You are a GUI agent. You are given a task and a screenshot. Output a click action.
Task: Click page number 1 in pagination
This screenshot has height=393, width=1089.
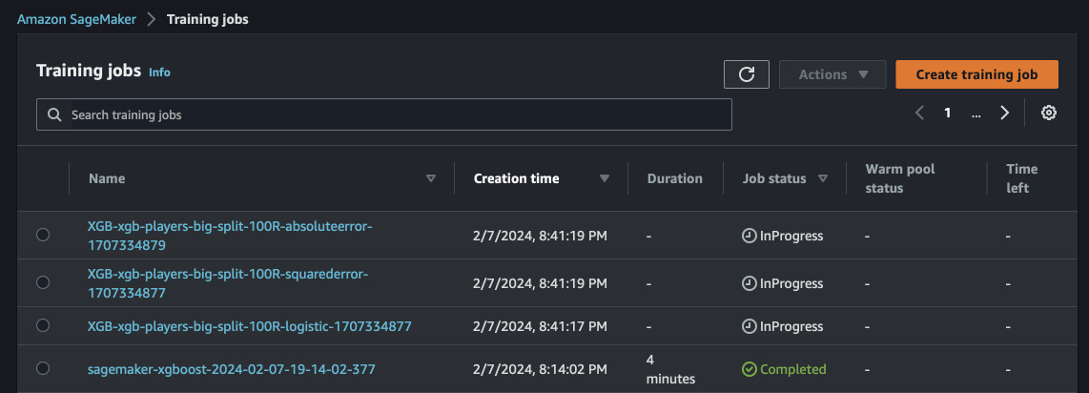pyautogui.click(x=947, y=113)
